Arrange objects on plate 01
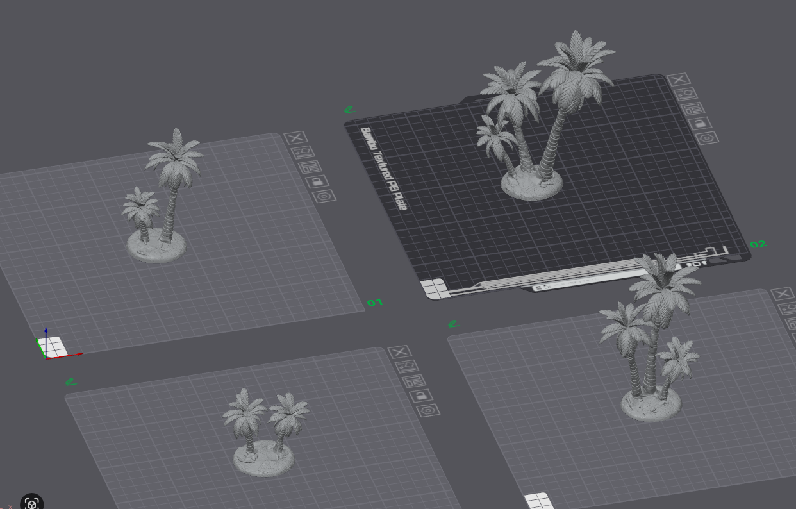The image size is (796, 509). pyautogui.click(x=310, y=167)
